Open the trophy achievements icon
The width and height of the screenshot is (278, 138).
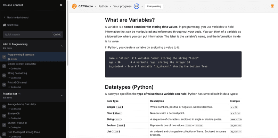tap(272, 6)
